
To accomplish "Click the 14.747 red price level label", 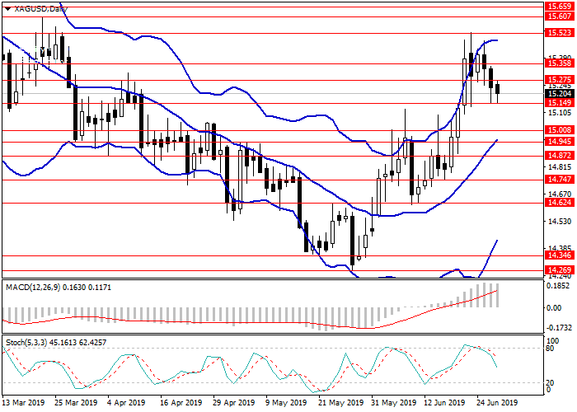I will (557, 180).
